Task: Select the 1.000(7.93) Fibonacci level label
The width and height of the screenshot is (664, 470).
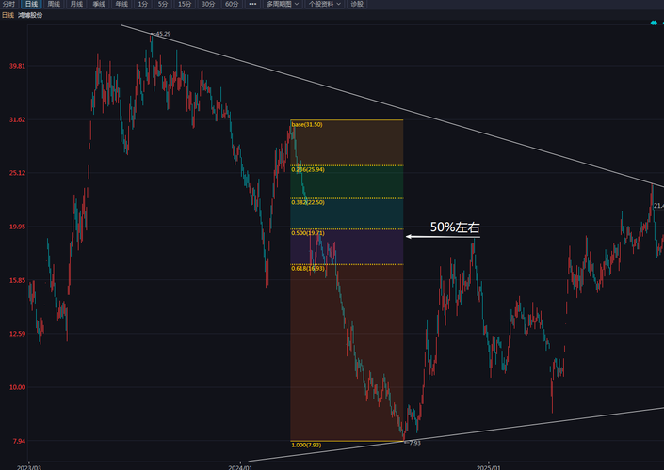Action: [x=306, y=445]
